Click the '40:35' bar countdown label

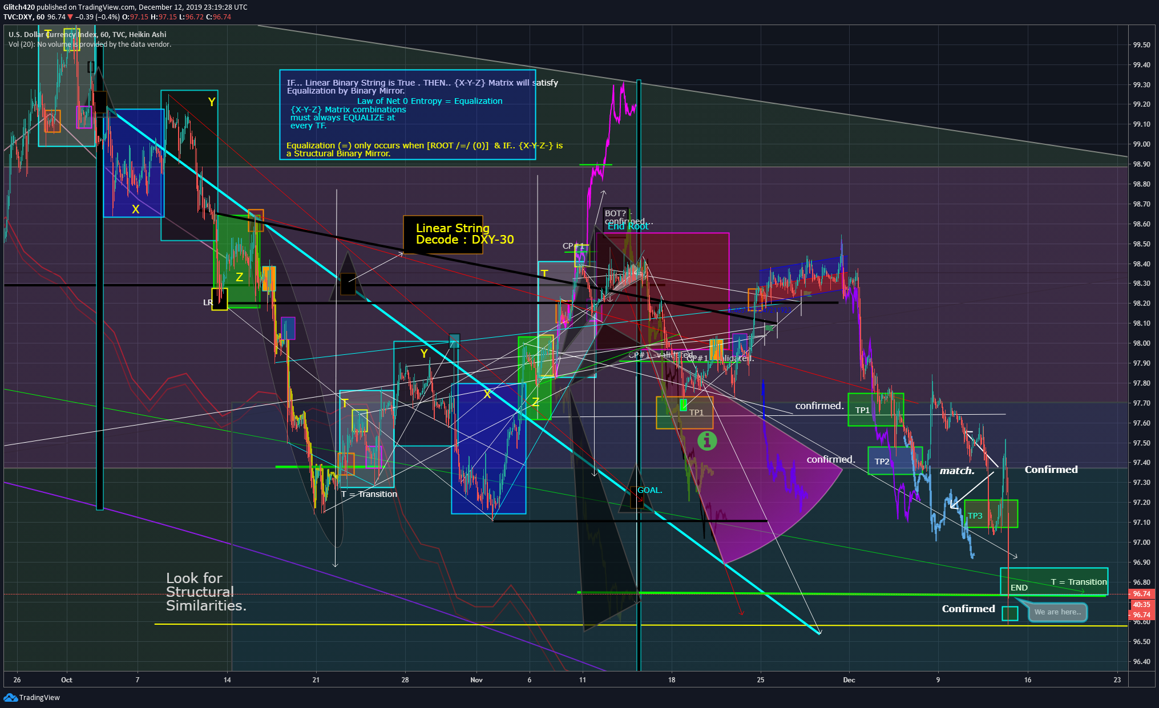[1141, 604]
